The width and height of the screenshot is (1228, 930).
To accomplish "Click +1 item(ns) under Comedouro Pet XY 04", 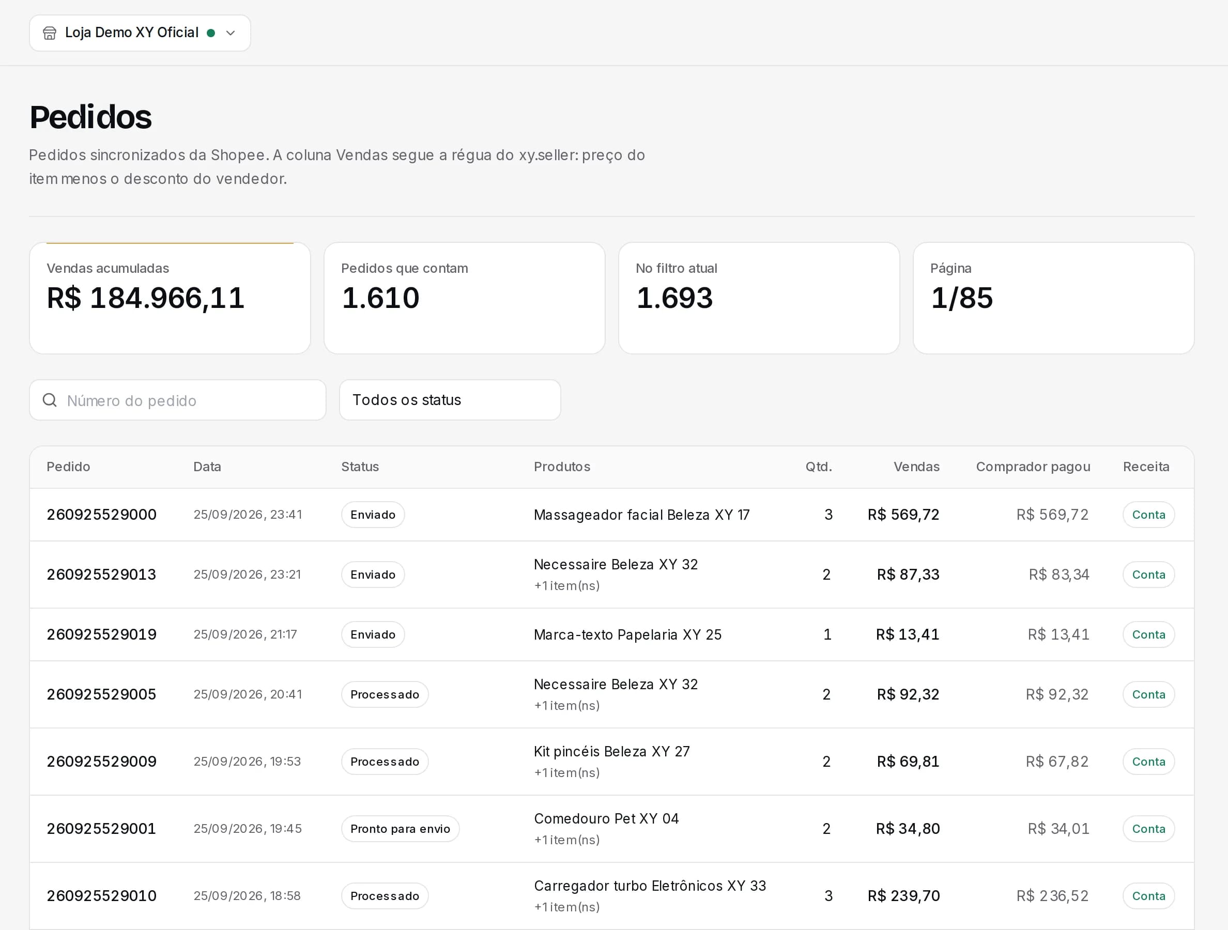I will click(x=567, y=840).
